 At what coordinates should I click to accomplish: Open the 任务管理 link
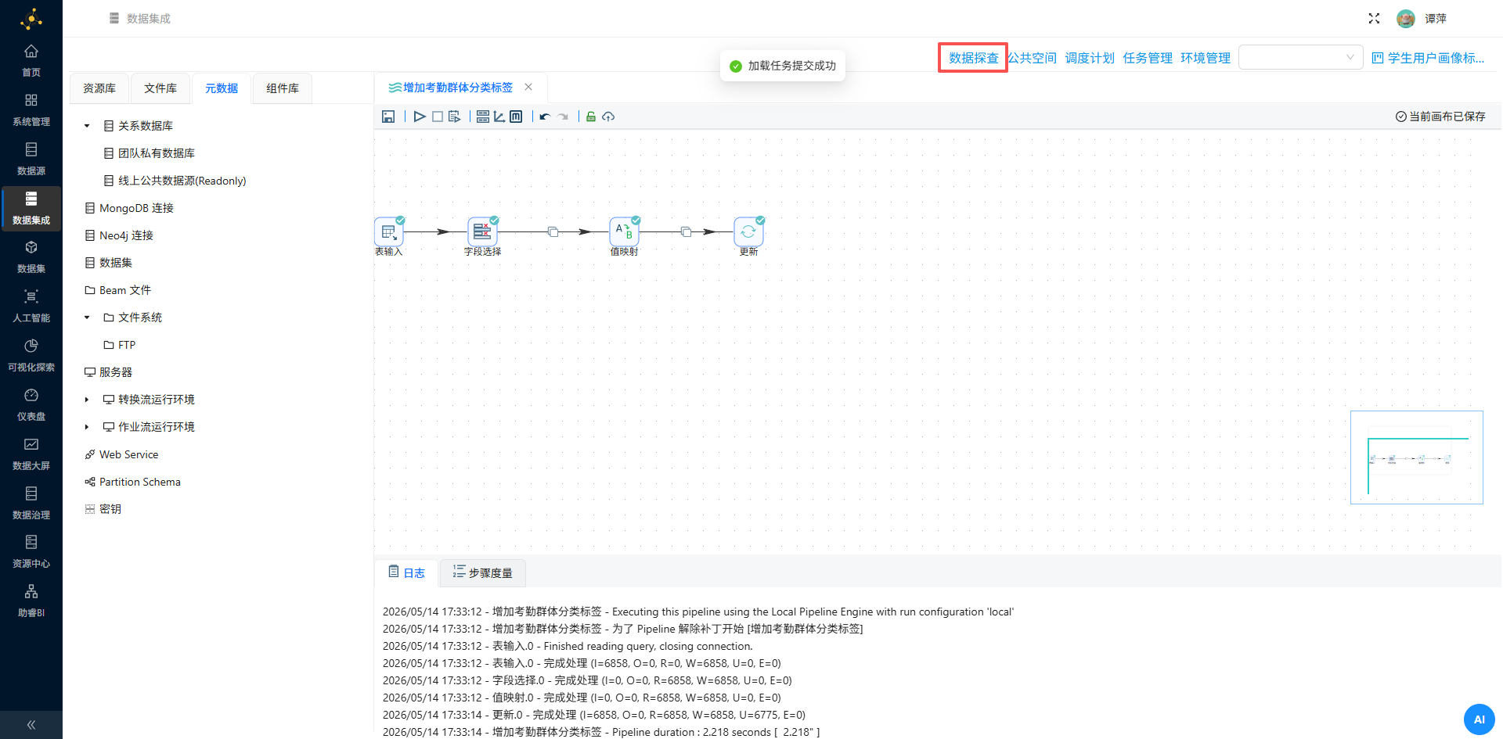[1148, 58]
